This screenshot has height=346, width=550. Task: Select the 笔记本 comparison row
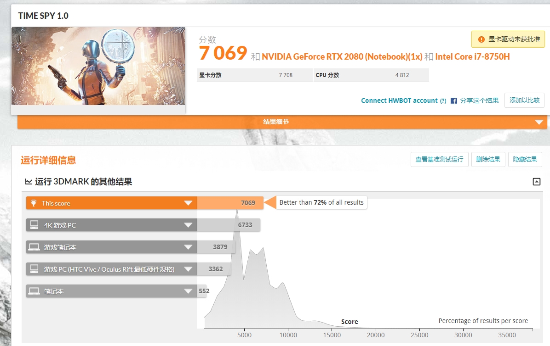(112, 291)
